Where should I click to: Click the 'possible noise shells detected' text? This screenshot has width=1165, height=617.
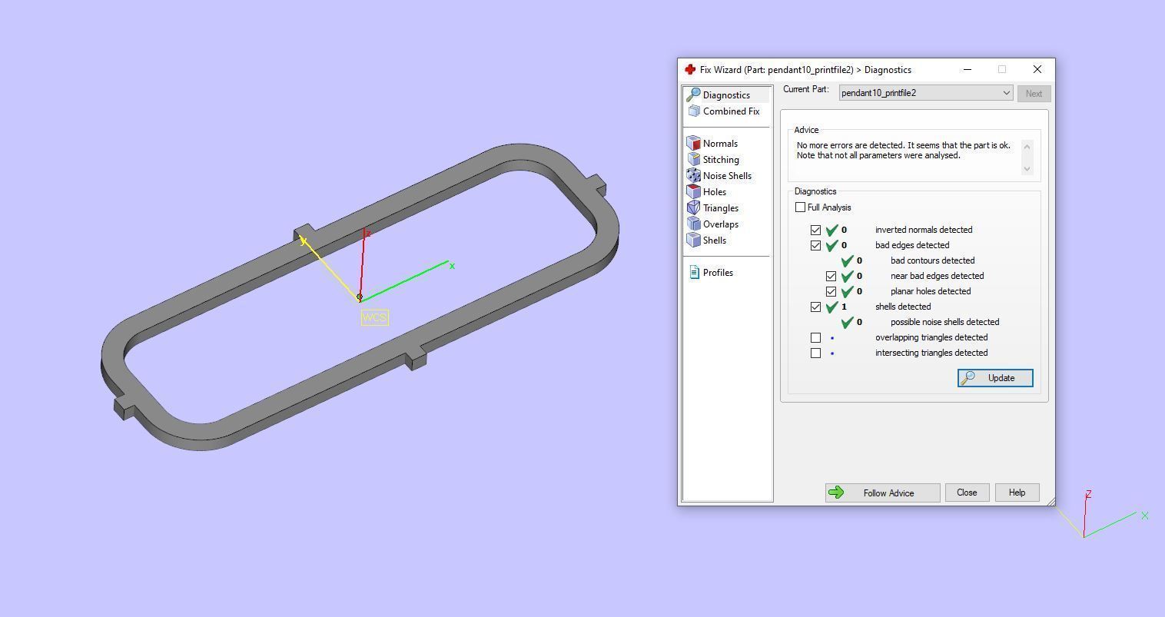click(x=944, y=322)
